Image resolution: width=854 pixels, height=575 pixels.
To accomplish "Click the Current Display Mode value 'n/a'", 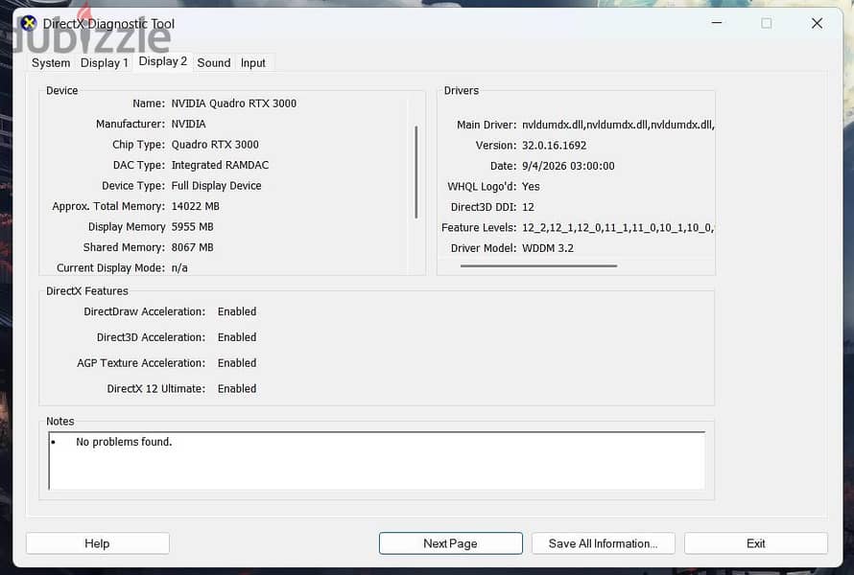I will [x=179, y=267].
